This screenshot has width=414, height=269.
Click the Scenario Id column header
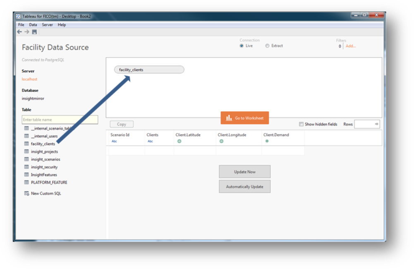(x=120, y=135)
